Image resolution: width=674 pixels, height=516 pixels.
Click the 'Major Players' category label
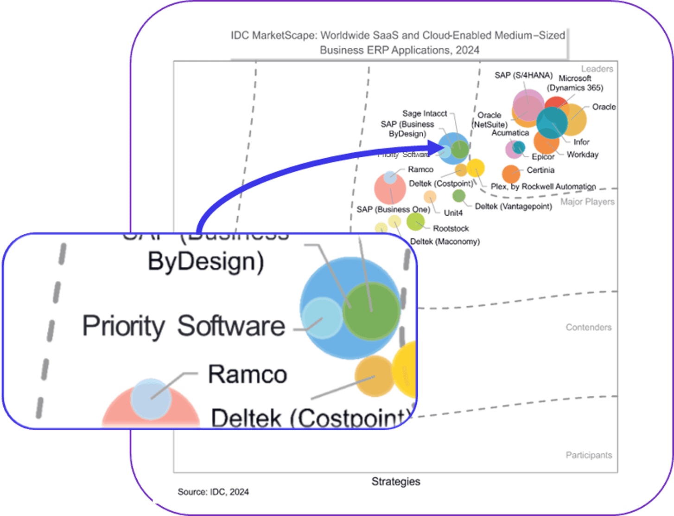click(x=587, y=202)
